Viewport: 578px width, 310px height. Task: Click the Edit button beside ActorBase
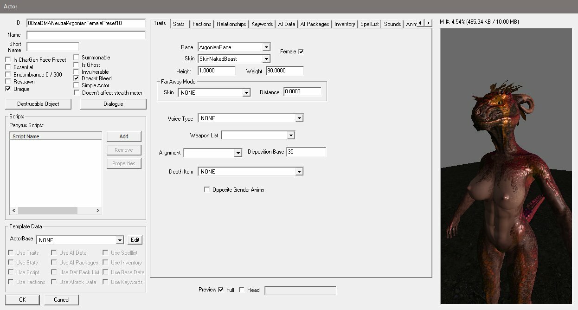tap(135, 240)
